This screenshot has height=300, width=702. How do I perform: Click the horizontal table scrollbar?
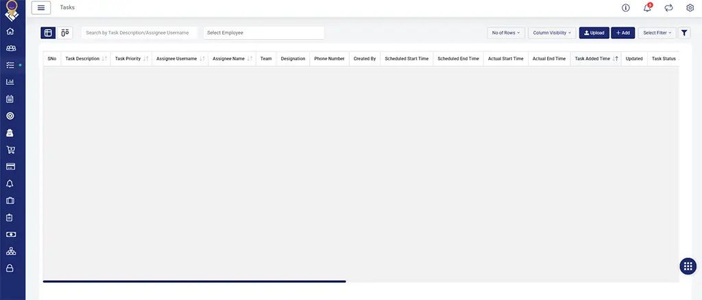point(194,282)
